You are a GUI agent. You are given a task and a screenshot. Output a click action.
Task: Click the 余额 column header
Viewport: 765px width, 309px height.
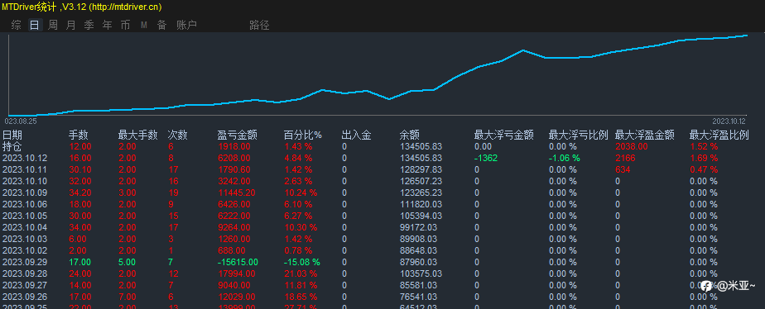point(409,135)
